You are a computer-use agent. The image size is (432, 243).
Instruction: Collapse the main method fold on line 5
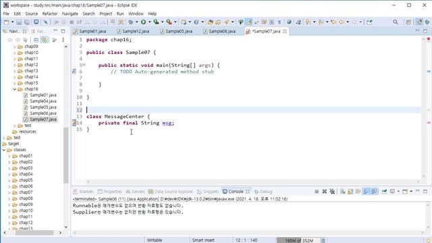[84, 65]
